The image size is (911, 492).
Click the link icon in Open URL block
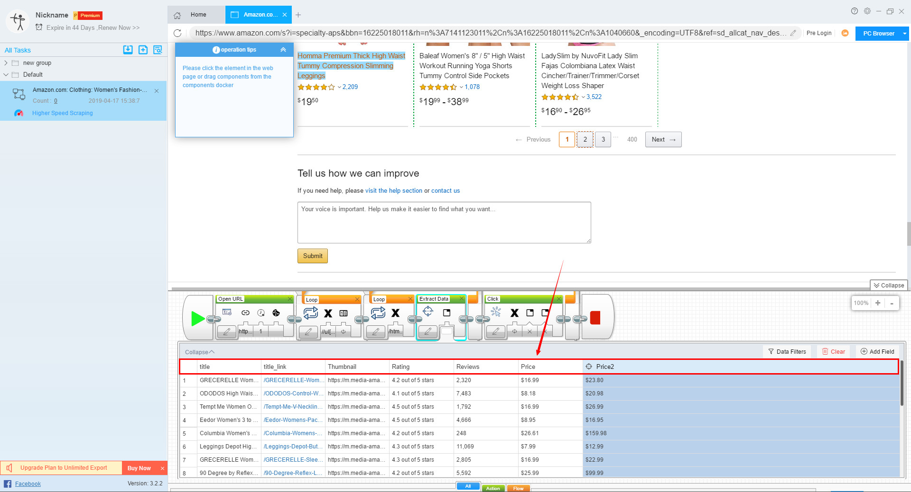pos(245,313)
